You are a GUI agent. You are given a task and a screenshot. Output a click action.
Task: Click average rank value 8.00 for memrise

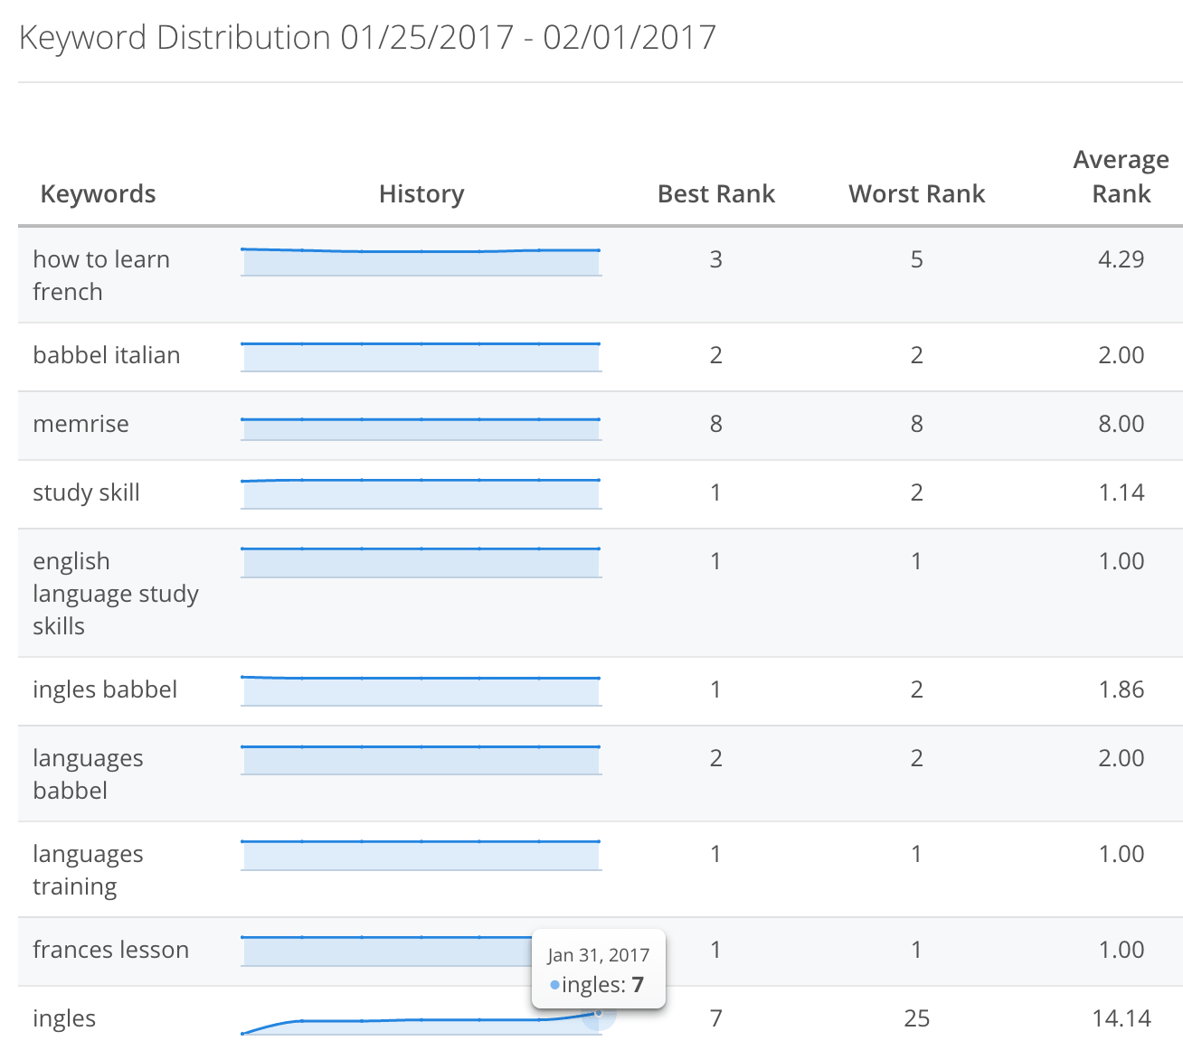coord(1121,424)
